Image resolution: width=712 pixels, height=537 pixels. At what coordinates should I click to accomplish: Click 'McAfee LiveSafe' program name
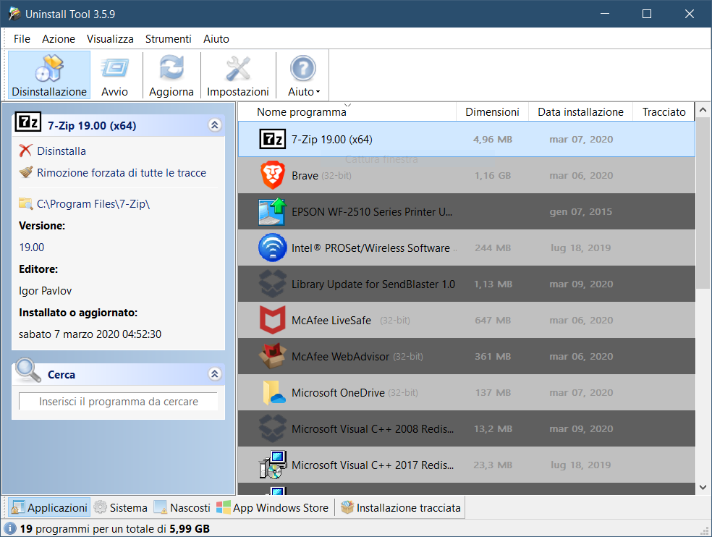click(331, 321)
